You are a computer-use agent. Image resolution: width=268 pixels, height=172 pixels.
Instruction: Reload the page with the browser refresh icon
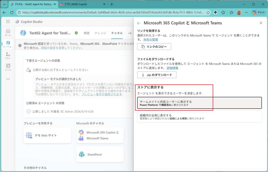tap(12, 12)
